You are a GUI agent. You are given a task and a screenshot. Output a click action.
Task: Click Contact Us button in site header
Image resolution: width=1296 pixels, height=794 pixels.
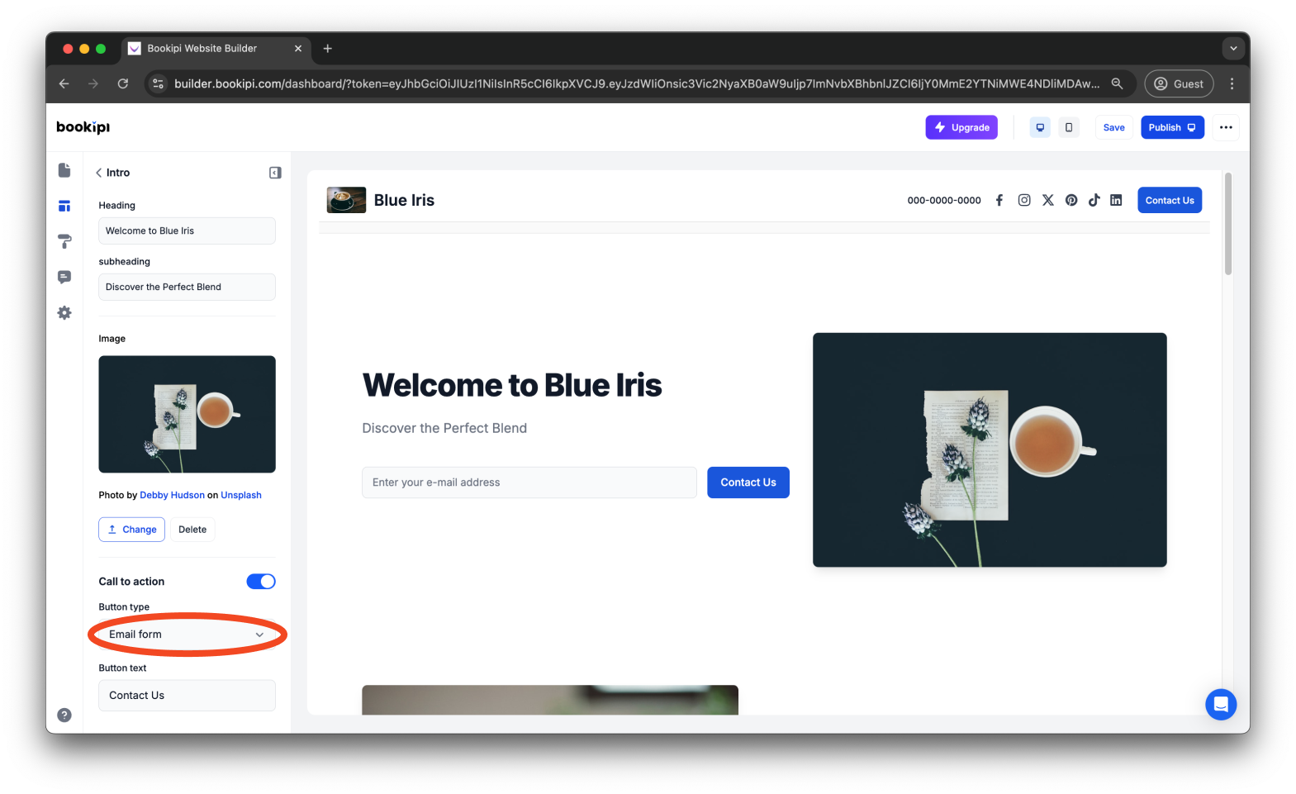click(1170, 200)
